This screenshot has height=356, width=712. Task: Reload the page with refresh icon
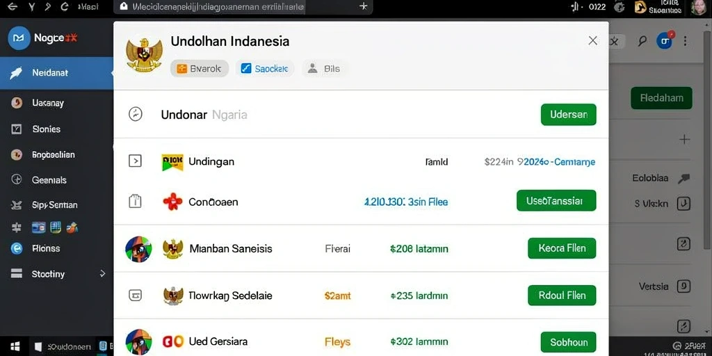tap(65, 7)
